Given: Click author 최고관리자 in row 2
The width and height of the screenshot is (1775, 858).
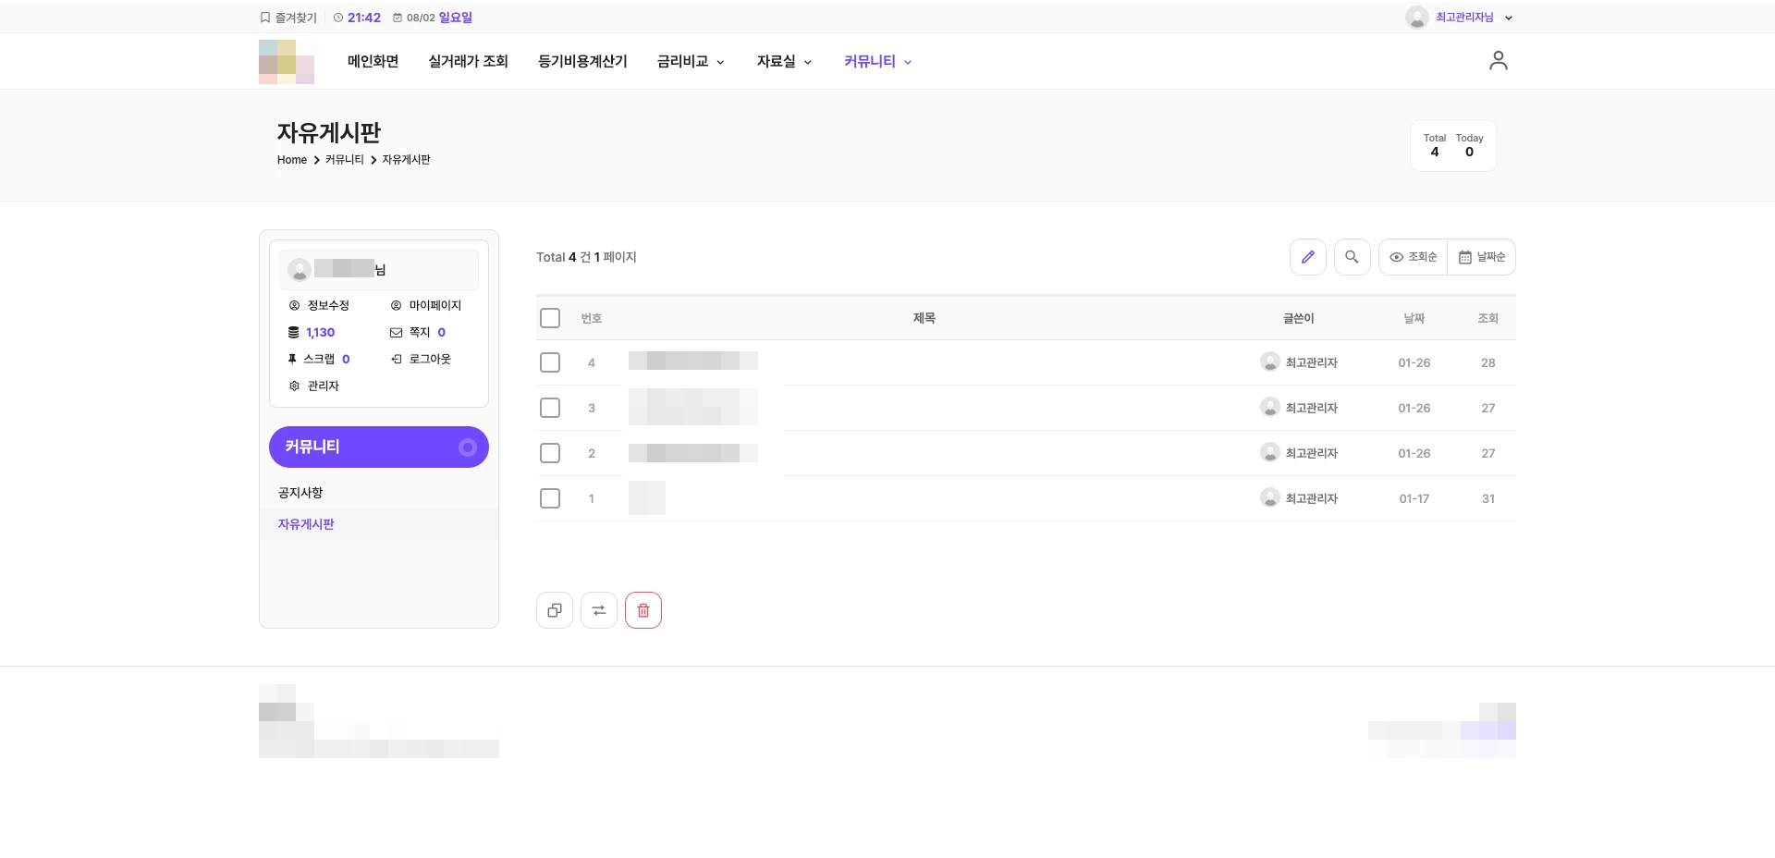Looking at the screenshot, I should (x=1311, y=453).
